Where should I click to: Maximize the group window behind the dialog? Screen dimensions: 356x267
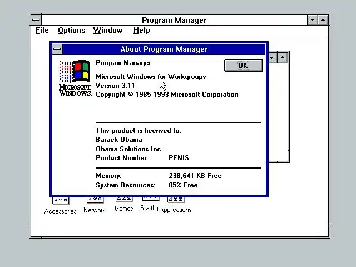[x=282, y=58]
